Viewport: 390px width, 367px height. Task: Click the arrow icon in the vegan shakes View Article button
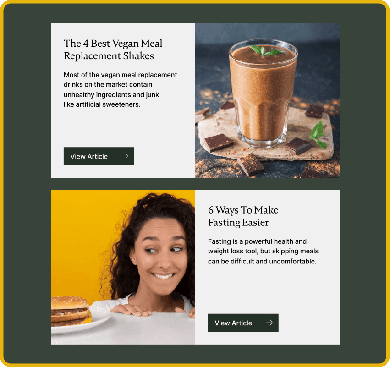coord(125,156)
